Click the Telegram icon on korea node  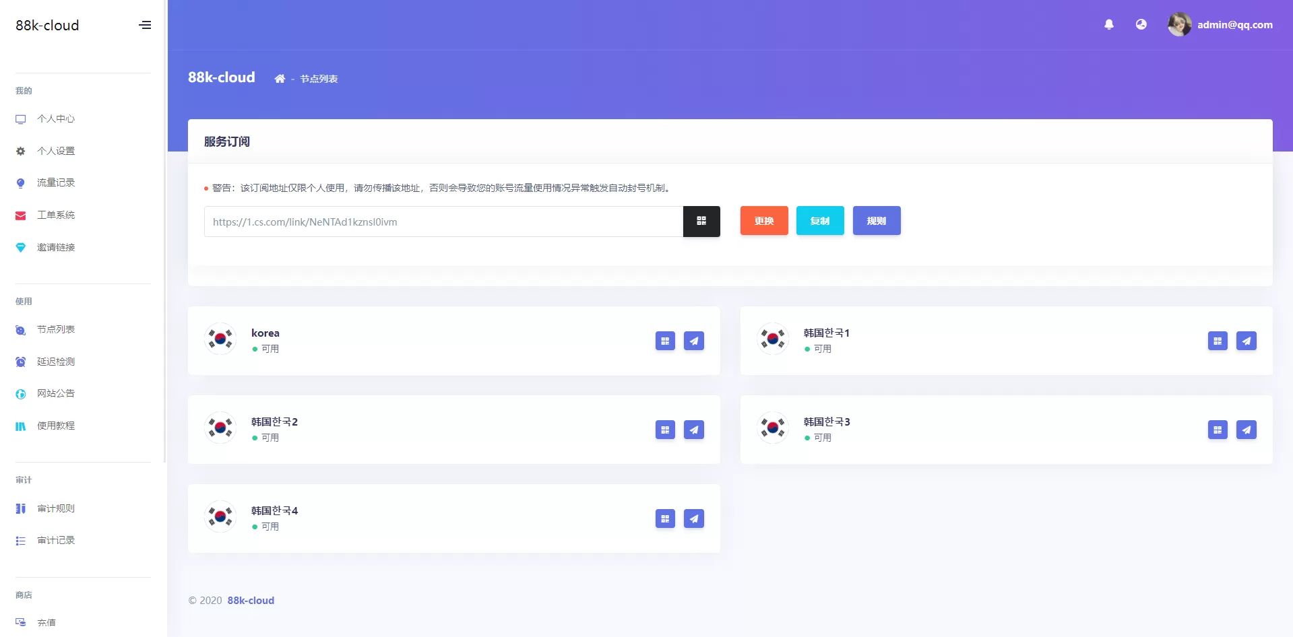tap(694, 341)
